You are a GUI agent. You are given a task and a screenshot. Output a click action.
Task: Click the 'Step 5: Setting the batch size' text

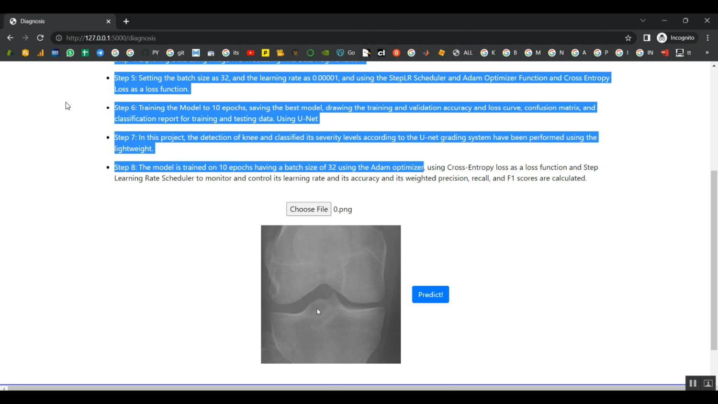pyautogui.click(x=362, y=83)
